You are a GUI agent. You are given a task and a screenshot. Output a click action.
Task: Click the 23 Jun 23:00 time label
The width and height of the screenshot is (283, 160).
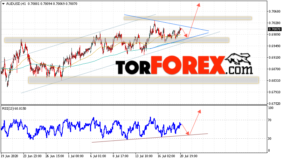32,156
